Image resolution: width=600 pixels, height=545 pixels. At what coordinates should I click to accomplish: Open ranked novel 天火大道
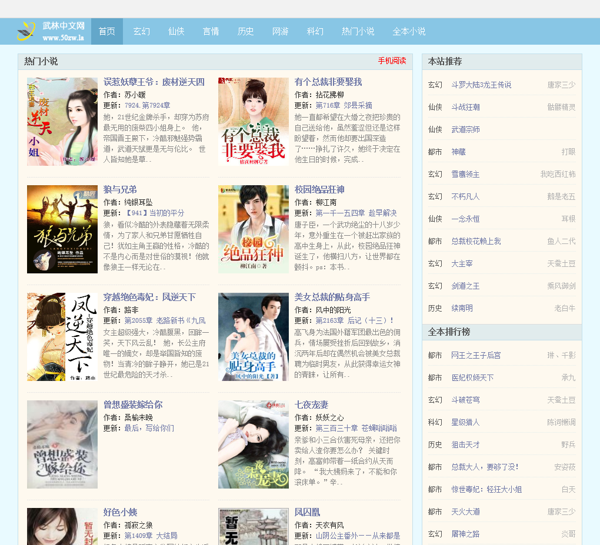466,511
